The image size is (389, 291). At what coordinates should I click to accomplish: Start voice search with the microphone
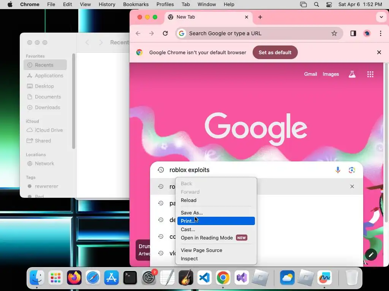point(338,170)
